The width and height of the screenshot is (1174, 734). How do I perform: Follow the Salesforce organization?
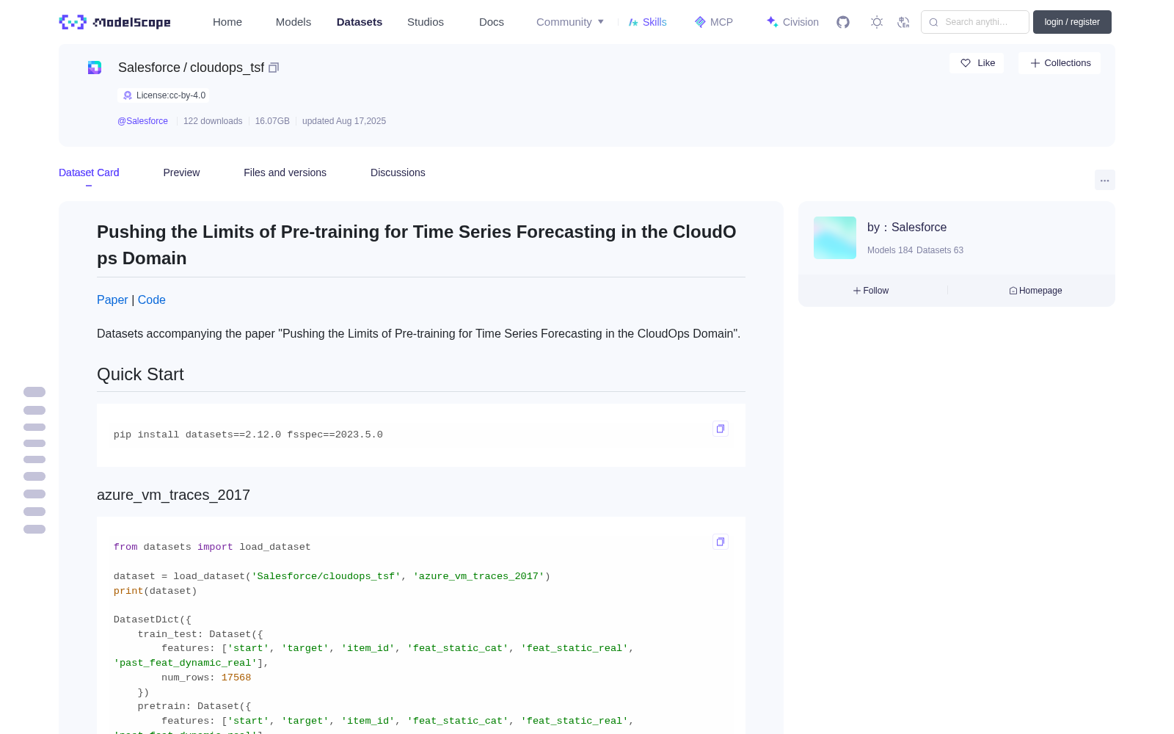coord(871,291)
